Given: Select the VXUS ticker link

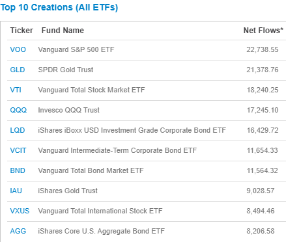Looking at the screenshot, I should [20, 211].
